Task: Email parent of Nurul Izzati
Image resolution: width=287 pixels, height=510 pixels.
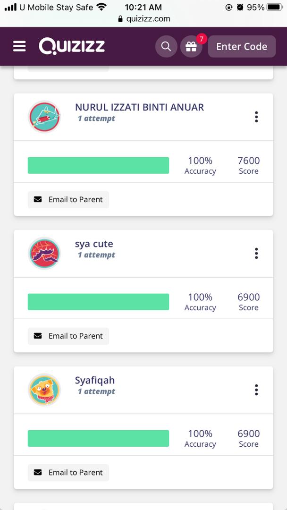Action: tap(68, 200)
